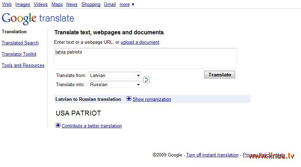
Task: Open the Gmail link in the top bar
Action: 110,5
